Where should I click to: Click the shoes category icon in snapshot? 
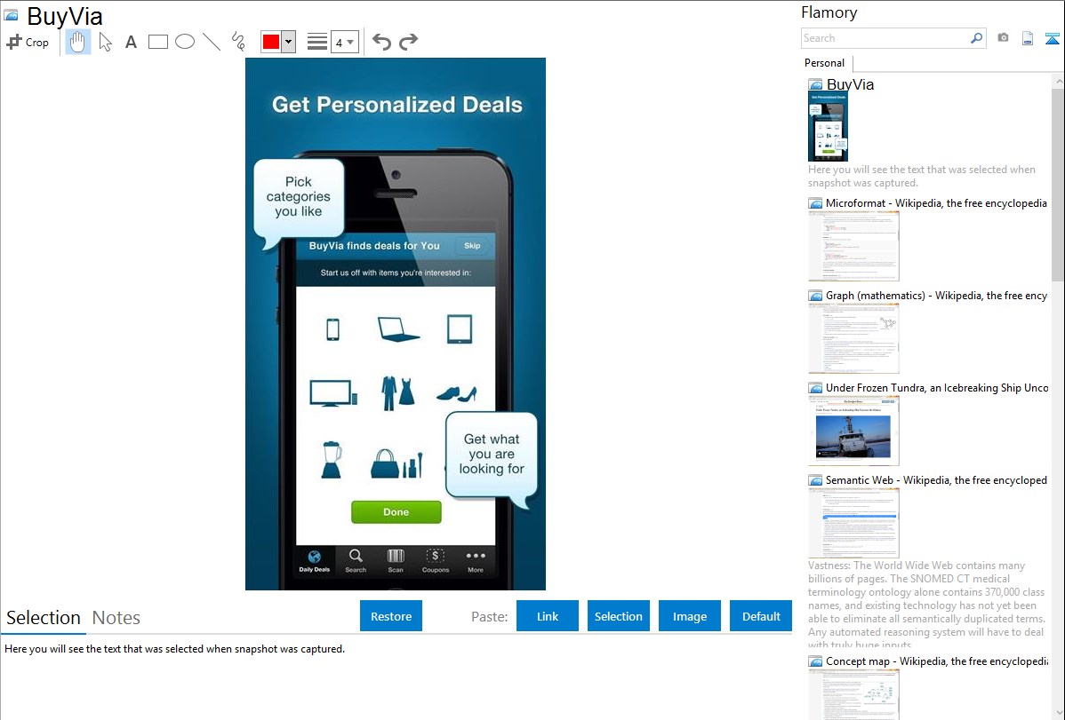pyautogui.click(x=456, y=393)
